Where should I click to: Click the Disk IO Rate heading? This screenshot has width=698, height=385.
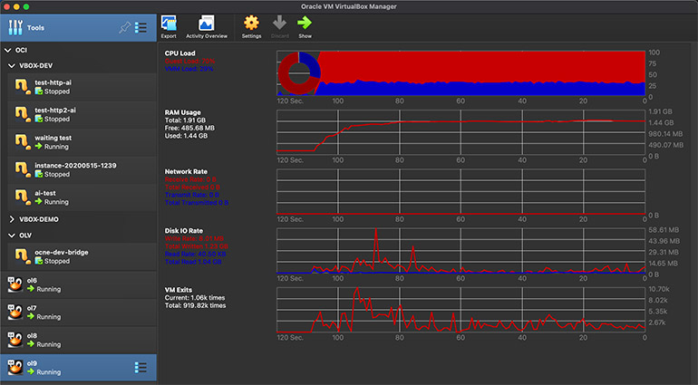point(184,231)
